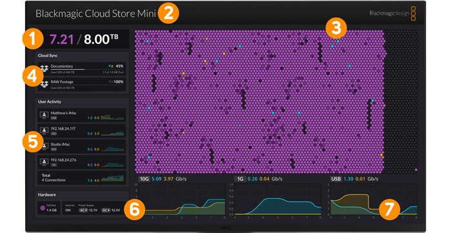
Task: Click the sync arrows icon next to 45%
Action: pyautogui.click(x=111, y=66)
